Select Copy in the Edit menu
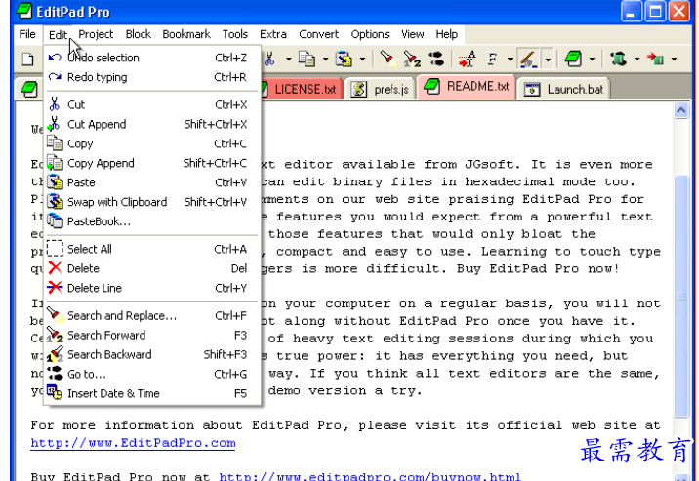Image resolution: width=699 pixels, height=481 pixels. coord(152,143)
